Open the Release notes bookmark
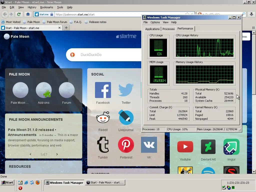Image resolution: width=256 pixels, height=192 pixels. coord(95,22)
